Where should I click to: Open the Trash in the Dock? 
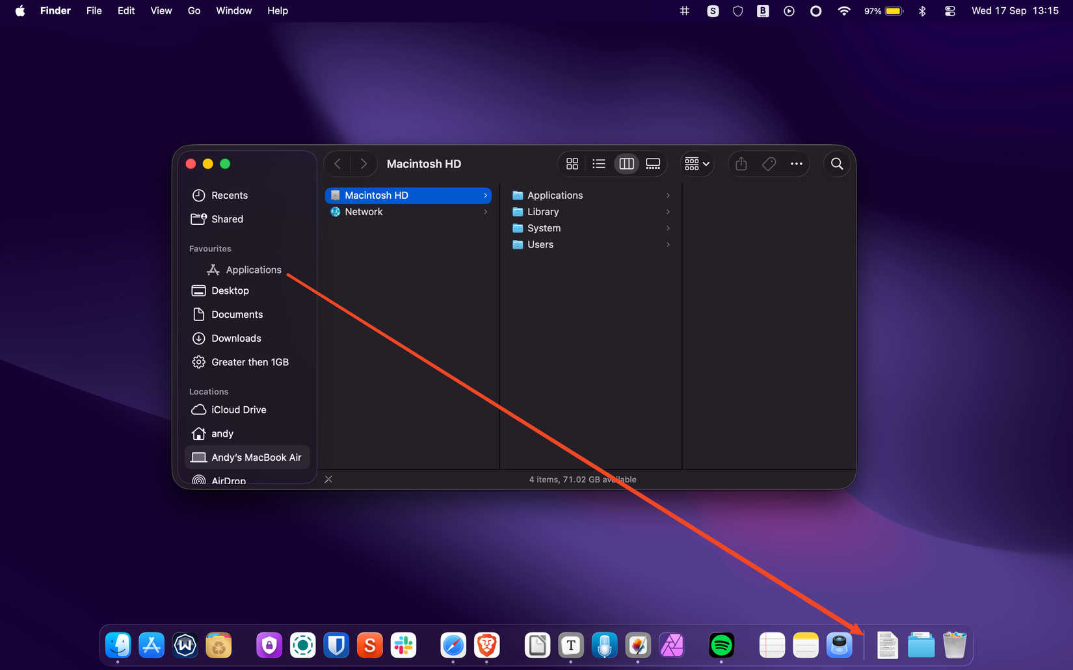954,645
